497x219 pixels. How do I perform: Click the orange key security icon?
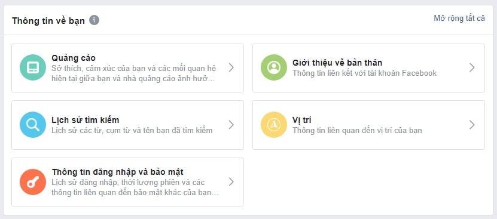[33, 182]
